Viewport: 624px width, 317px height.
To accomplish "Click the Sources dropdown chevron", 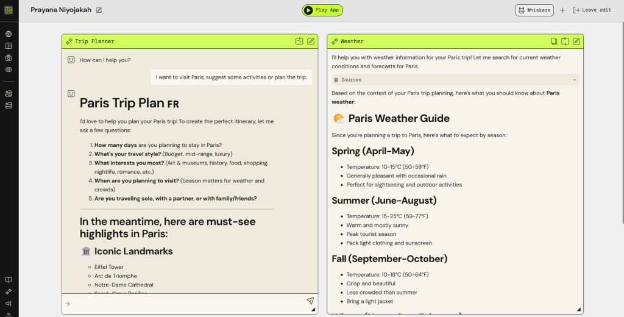I will (x=574, y=80).
